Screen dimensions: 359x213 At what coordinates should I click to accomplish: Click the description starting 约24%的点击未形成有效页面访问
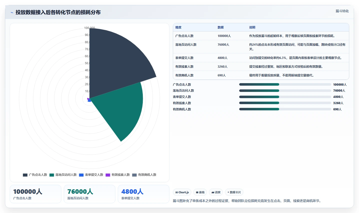(x=297, y=47)
